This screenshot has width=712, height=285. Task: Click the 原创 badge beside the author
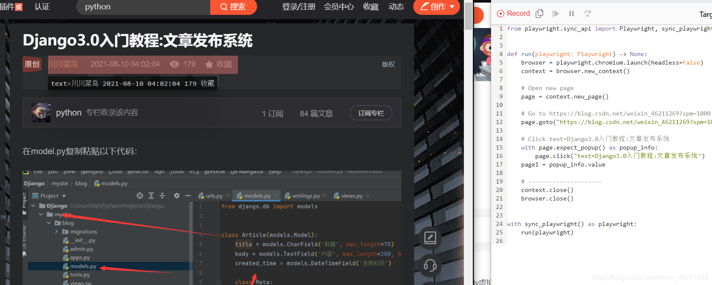(32, 64)
